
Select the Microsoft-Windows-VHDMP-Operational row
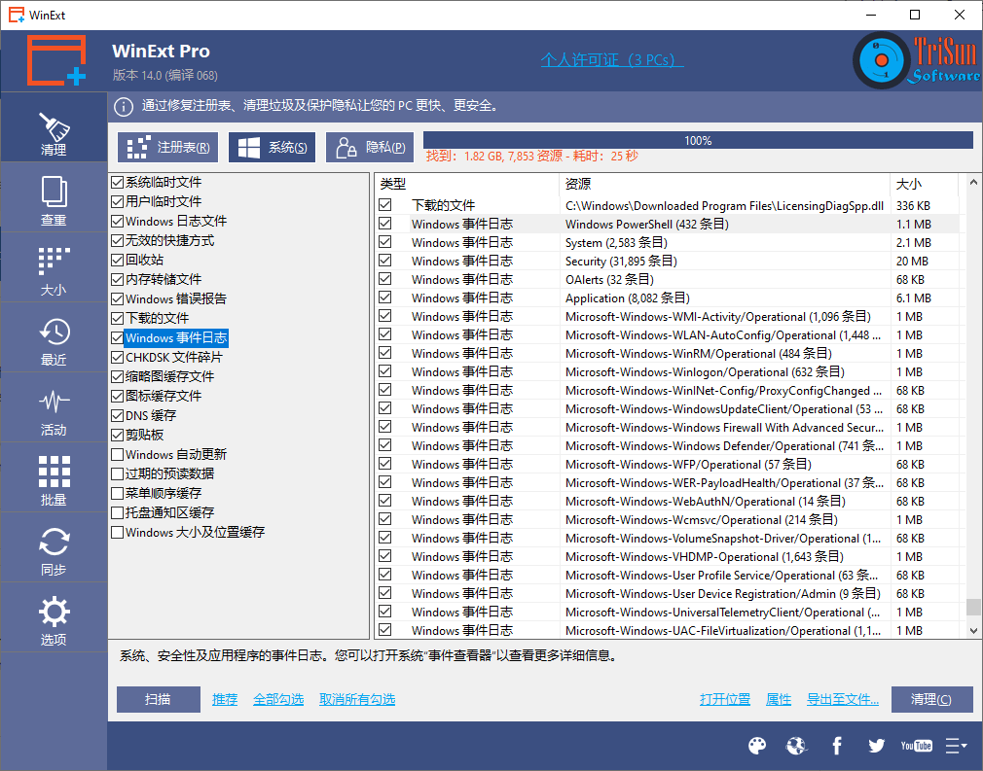(x=668, y=556)
